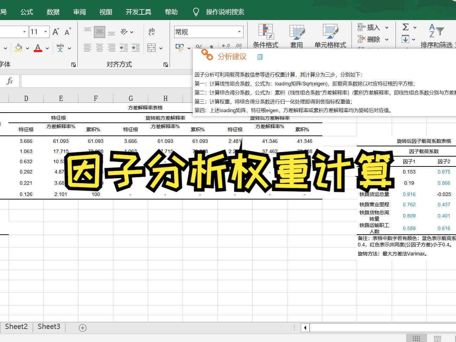The image size is (456, 342).
Task: Open 单元格样式 cell styles
Action: 330,36
